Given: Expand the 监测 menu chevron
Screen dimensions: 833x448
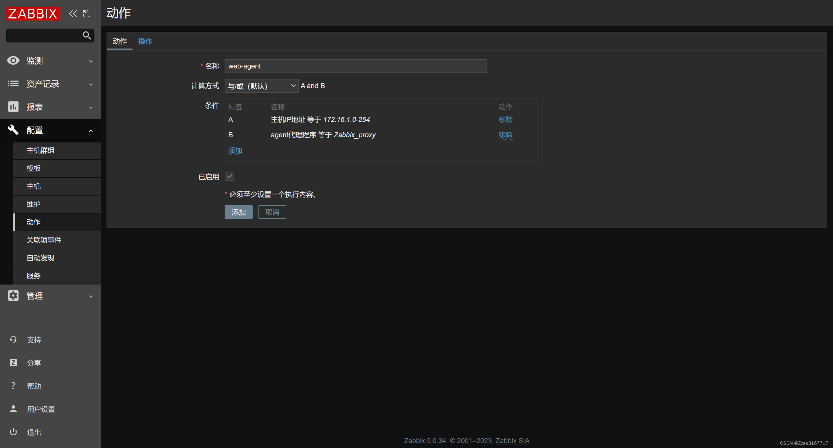Looking at the screenshot, I should (x=91, y=61).
